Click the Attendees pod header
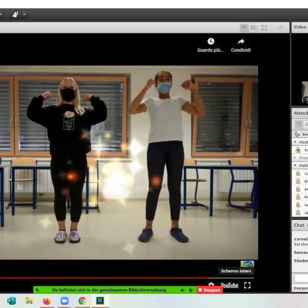The height and width of the screenshot is (308, 308). 300,113
